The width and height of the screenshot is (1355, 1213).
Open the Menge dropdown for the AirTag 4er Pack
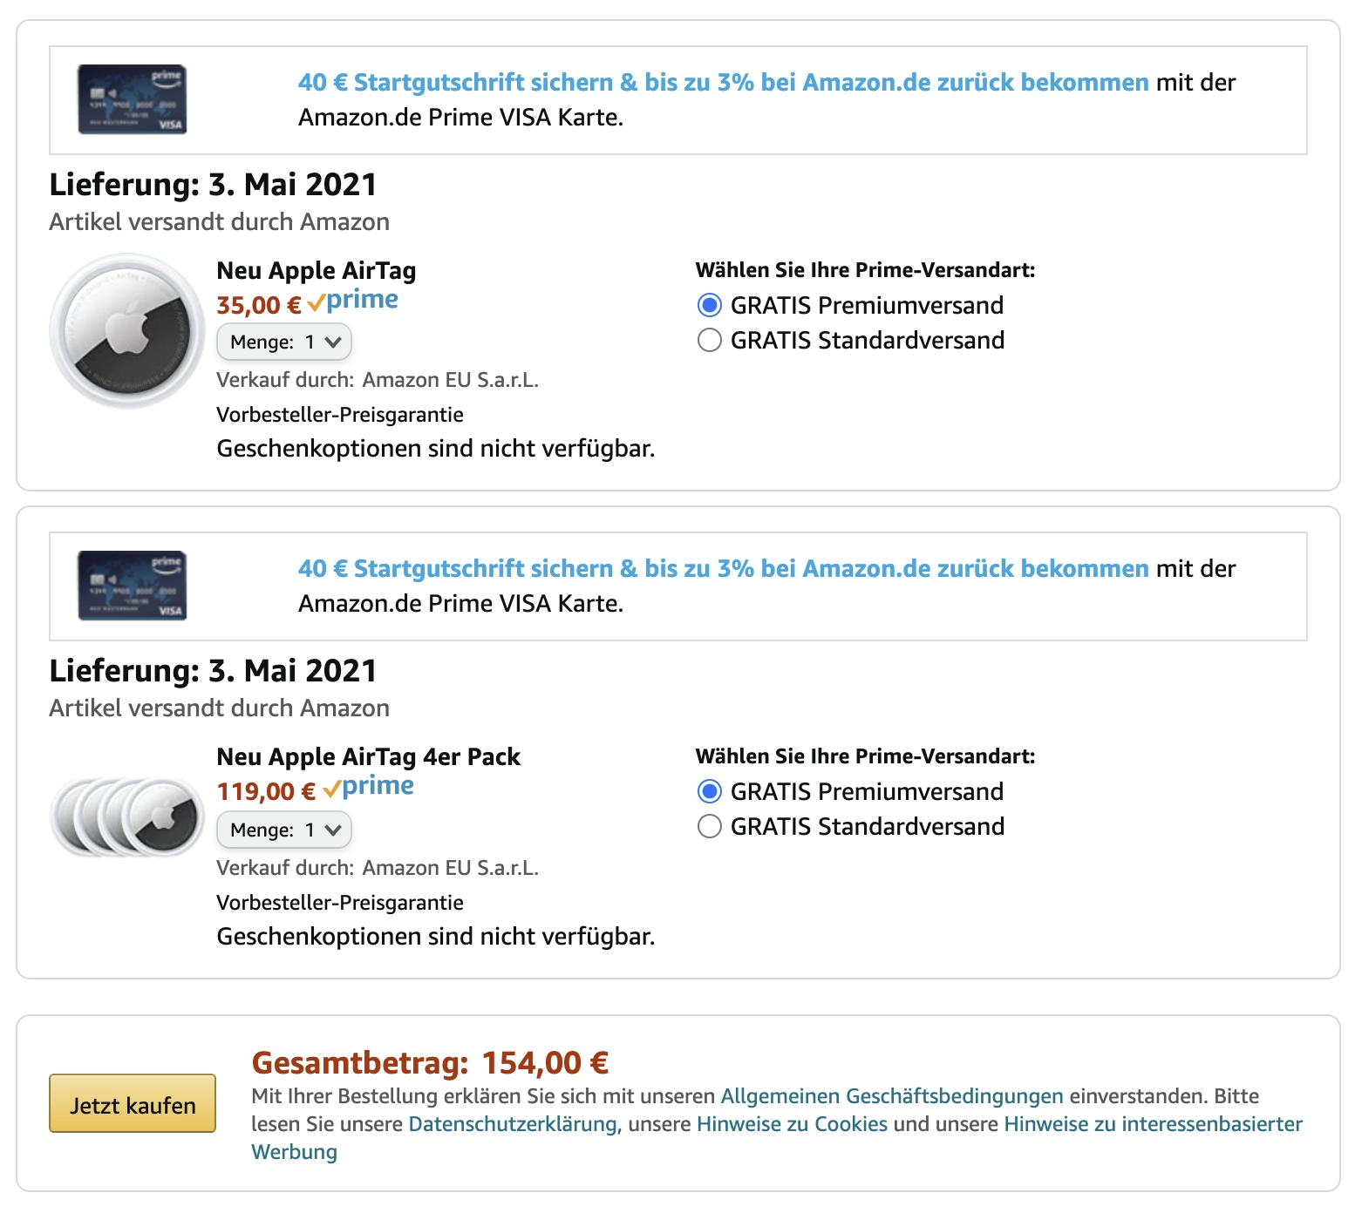pos(284,830)
